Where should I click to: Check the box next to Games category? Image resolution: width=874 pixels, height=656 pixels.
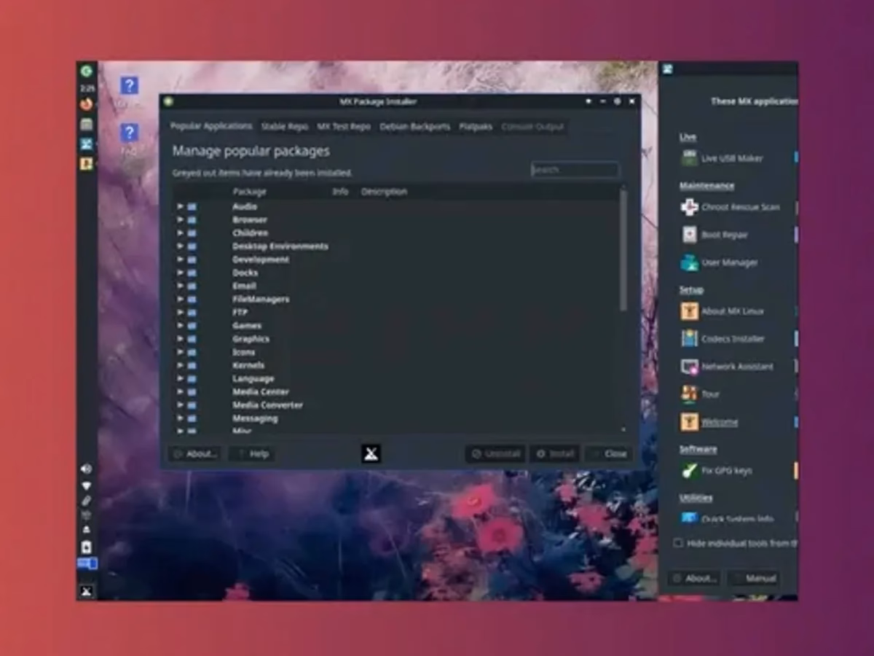191,325
